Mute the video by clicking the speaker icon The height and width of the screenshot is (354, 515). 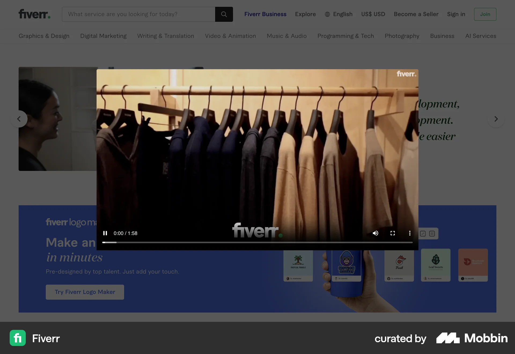[376, 233]
